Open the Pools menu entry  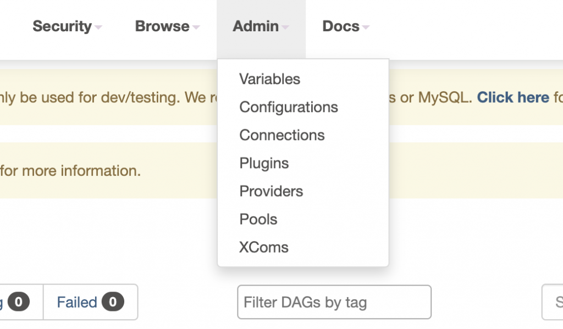point(258,219)
